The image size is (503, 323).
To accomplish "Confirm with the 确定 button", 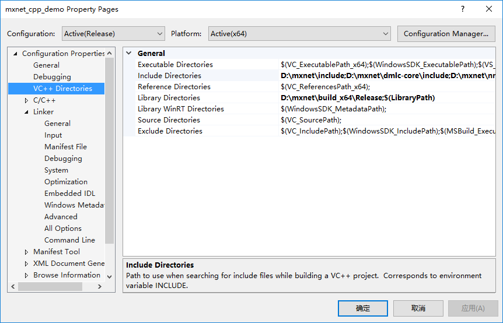I will [x=363, y=308].
